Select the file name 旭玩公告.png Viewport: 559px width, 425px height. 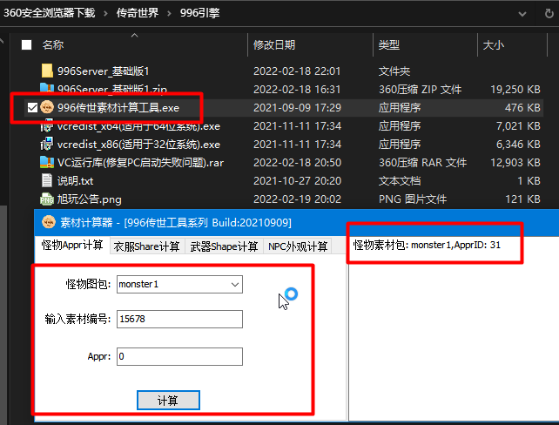(89, 199)
